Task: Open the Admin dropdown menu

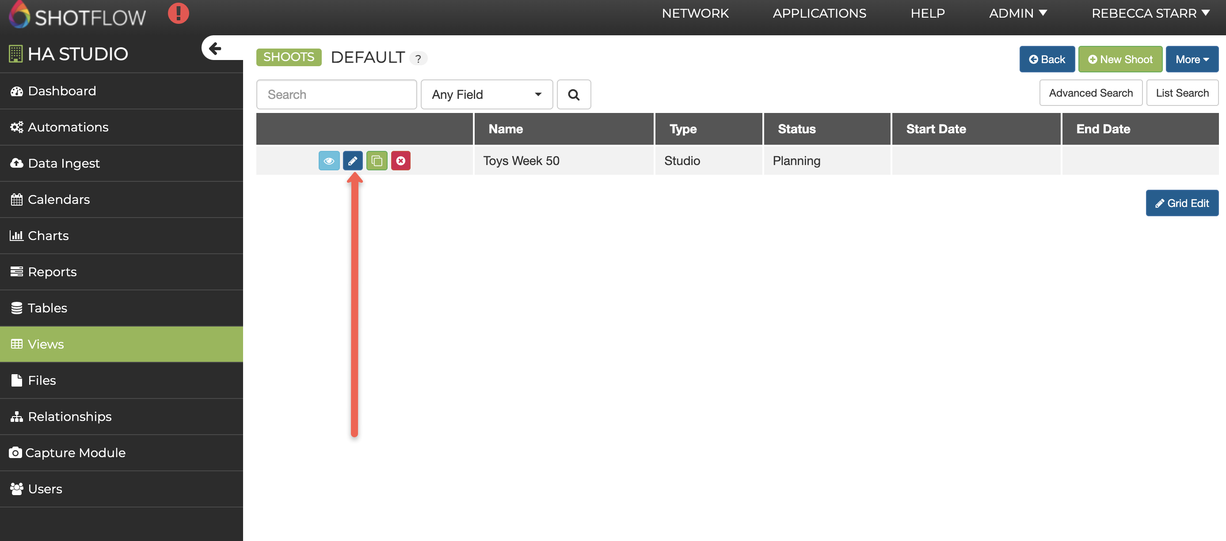Action: point(1017,13)
